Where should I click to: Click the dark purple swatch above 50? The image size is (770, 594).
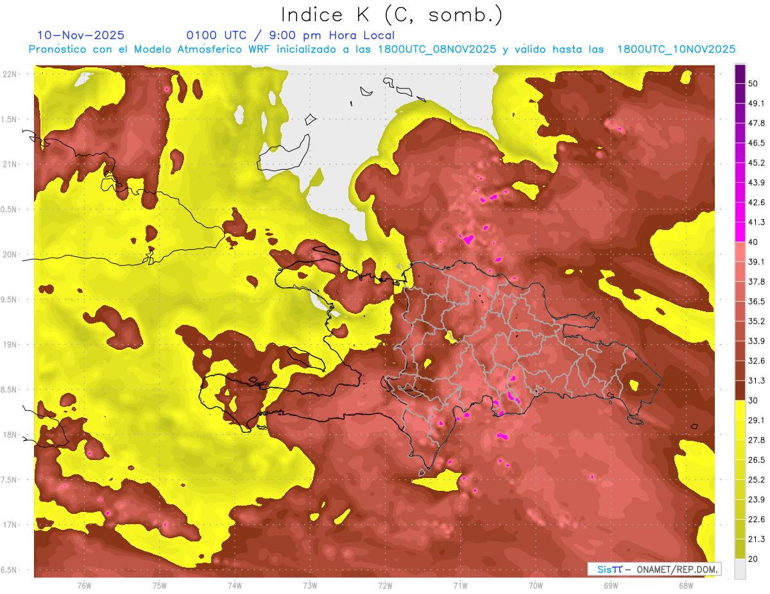[x=740, y=74]
